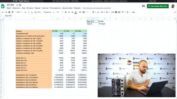Open font size 10 dropdown
This screenshot has width=177, height=99.
[59, 12]
